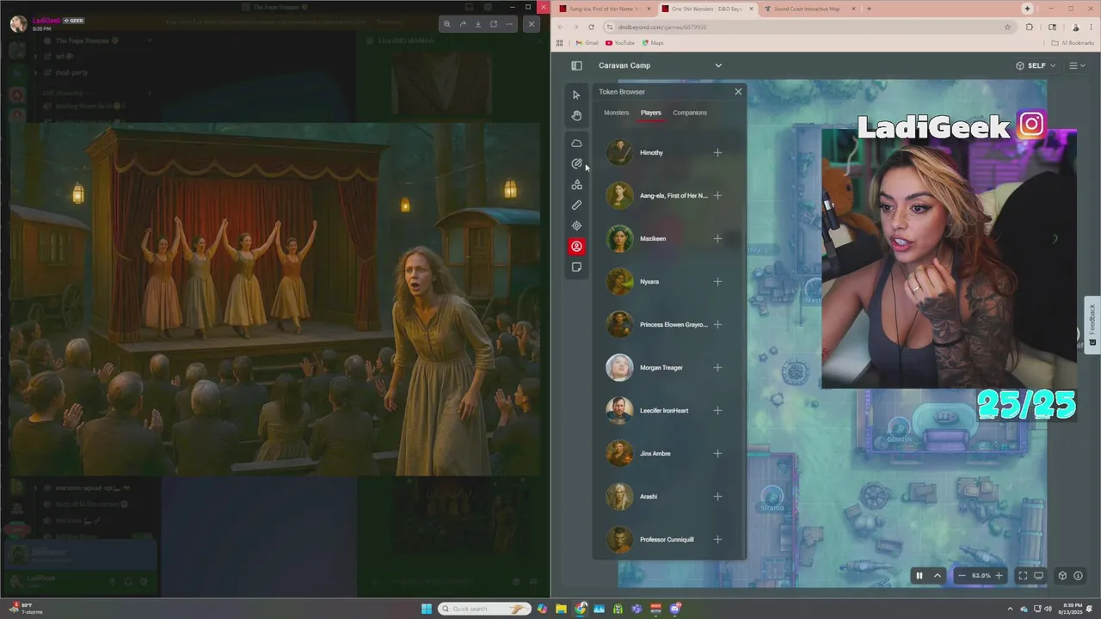Open the Windows Start menu
Screen dimensions: 1101x619
pos(426,609)
